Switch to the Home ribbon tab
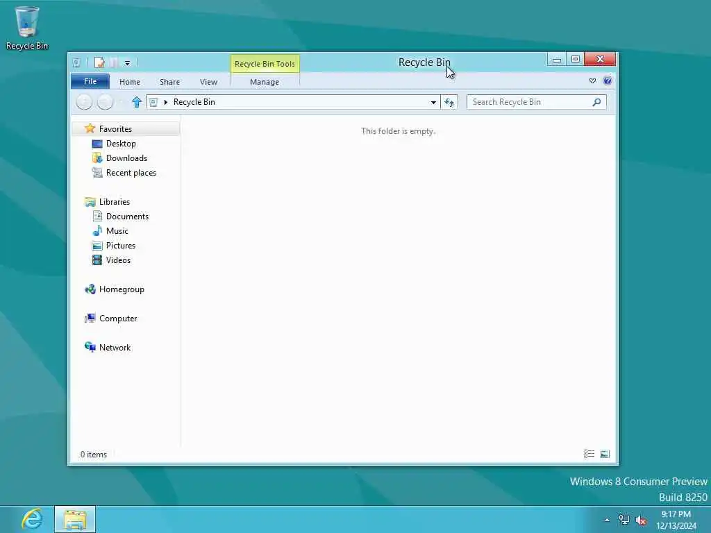 point(130,82)
